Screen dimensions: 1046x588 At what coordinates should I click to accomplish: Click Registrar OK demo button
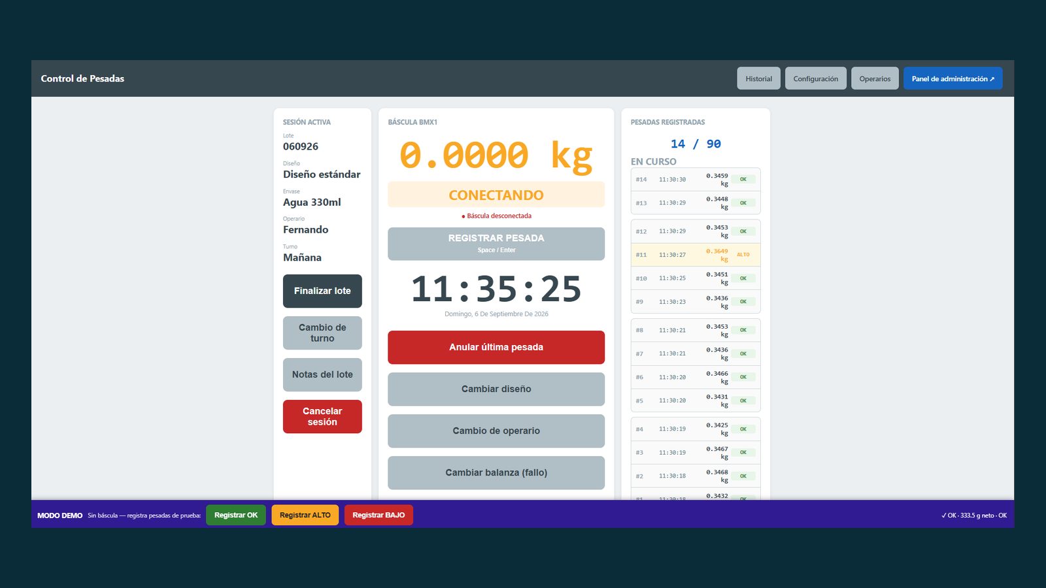(236, 515)
